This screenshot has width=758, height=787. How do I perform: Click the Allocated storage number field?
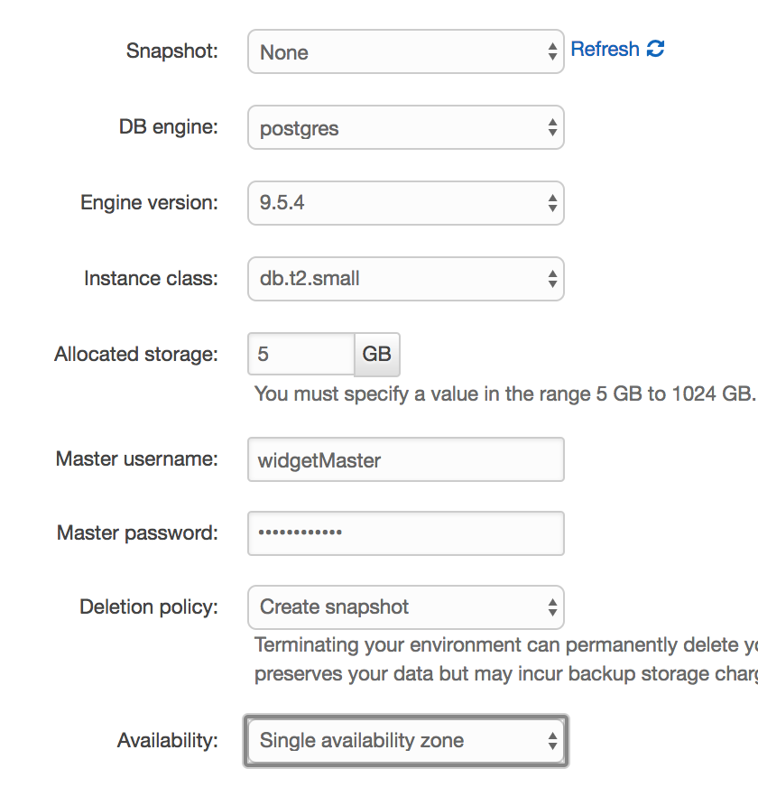pos(300,354)
